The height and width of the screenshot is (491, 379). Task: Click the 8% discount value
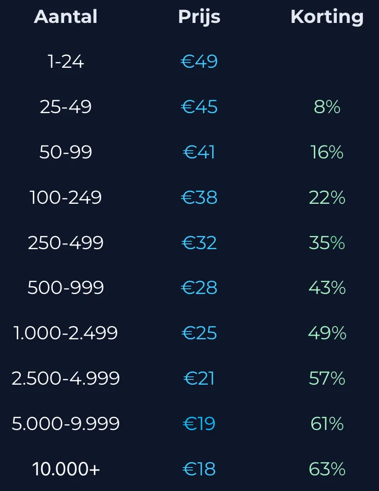327,107
